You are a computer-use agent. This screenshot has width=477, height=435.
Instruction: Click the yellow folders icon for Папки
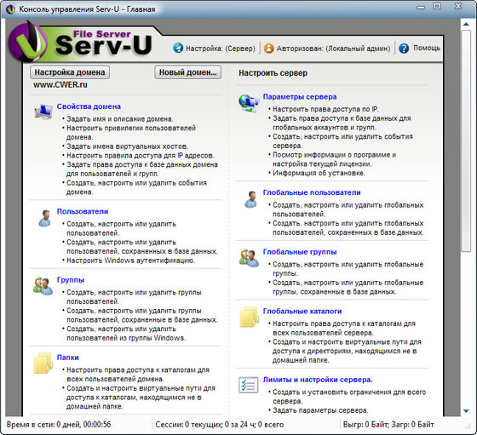tap(43, 363)
